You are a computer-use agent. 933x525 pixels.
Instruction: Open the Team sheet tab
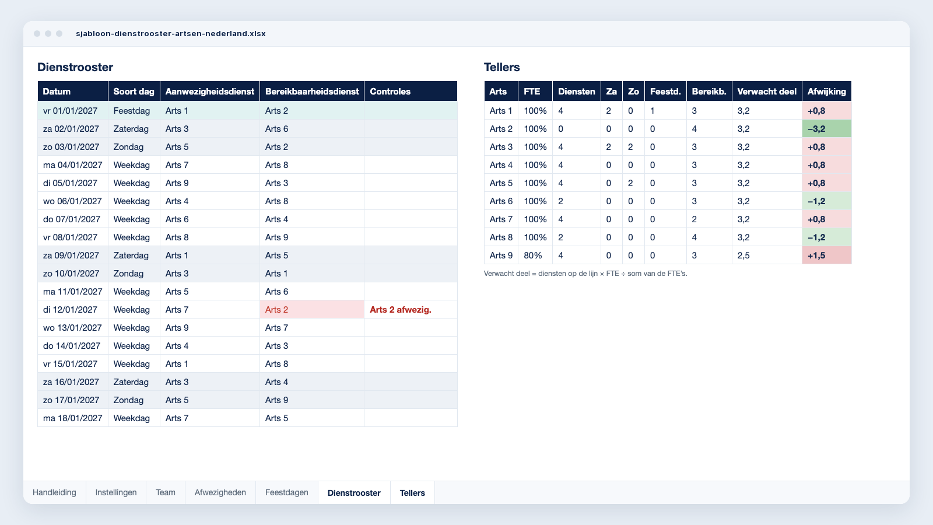166,492
